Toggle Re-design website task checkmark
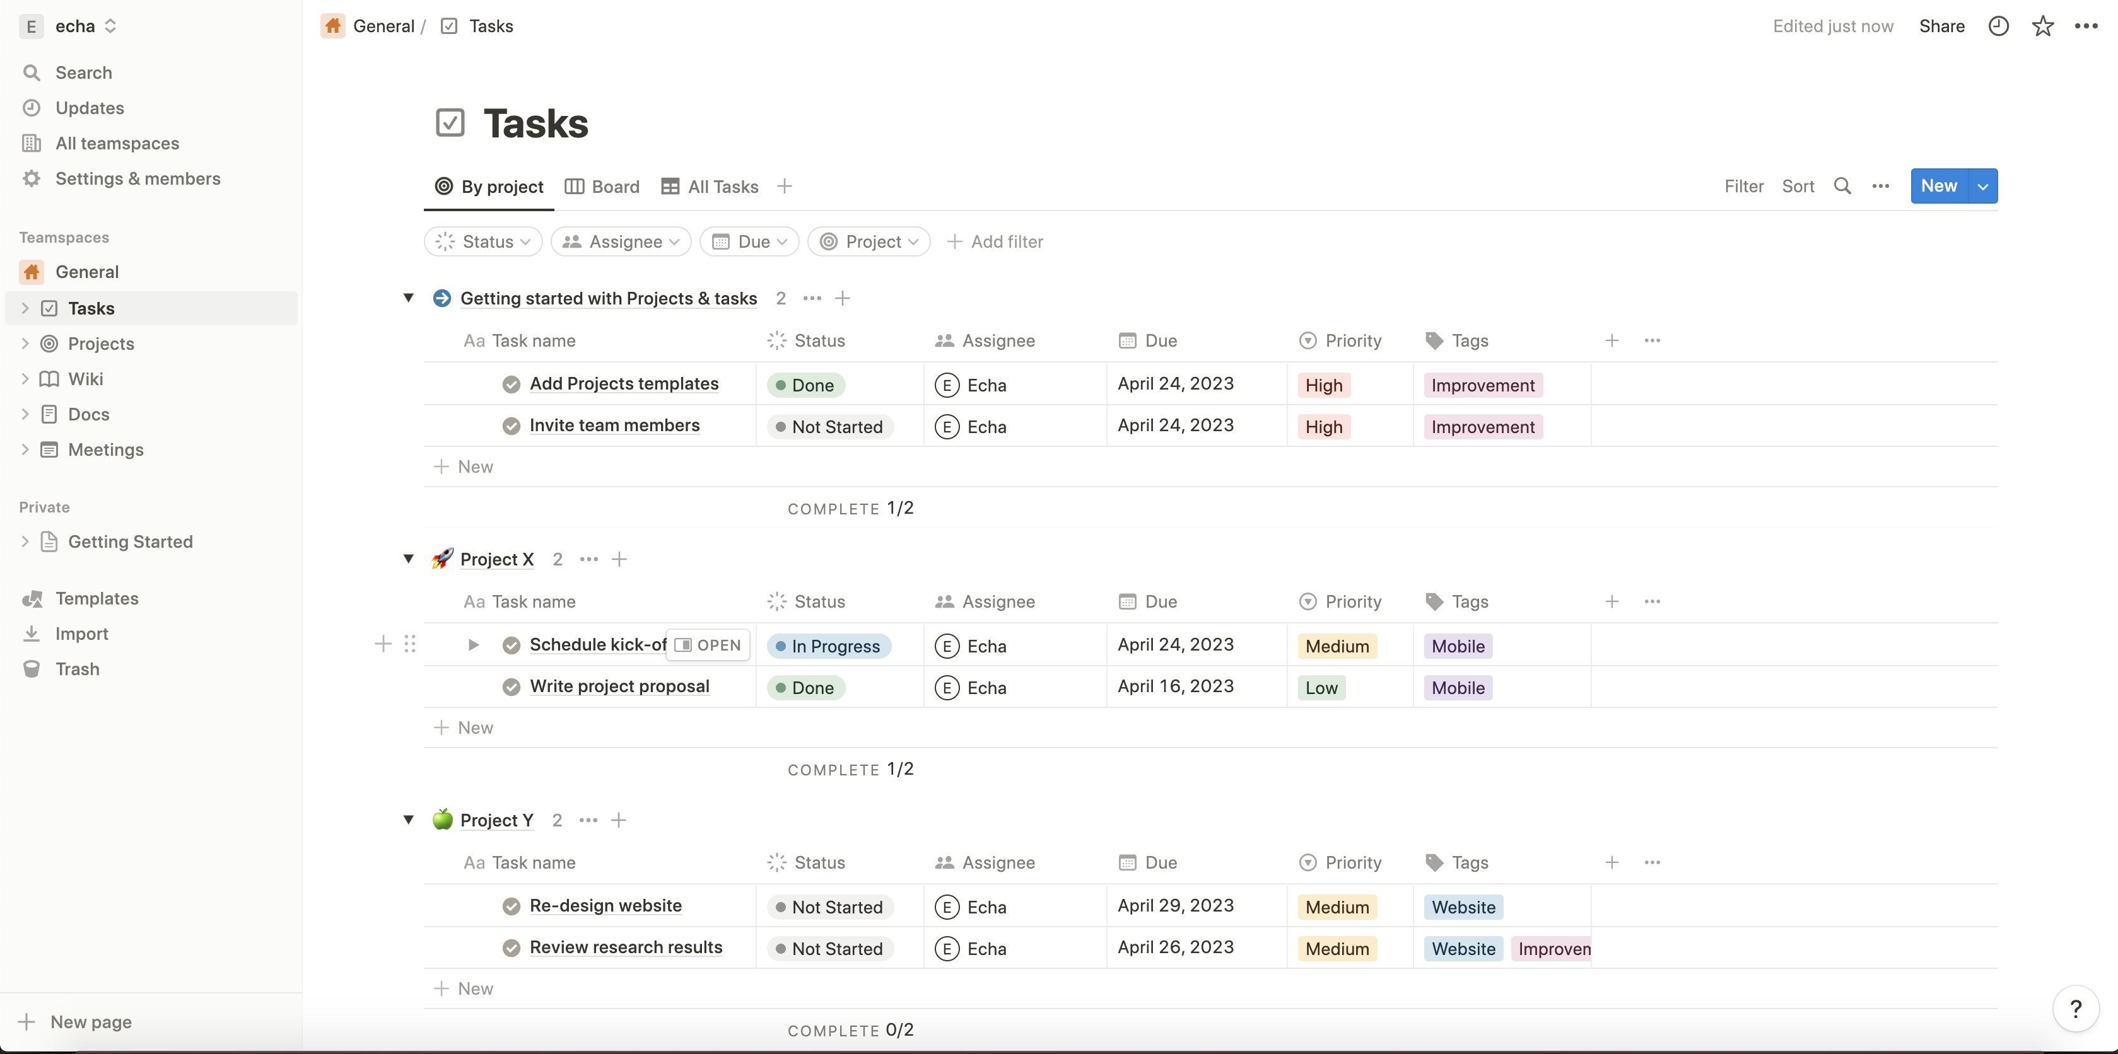The image size is (2118, 1054). 511,906
